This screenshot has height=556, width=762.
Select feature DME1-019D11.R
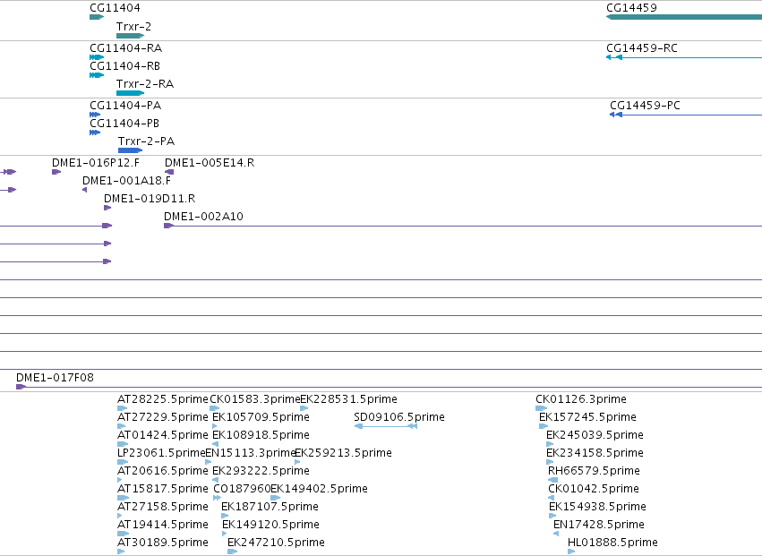(150, 199)
